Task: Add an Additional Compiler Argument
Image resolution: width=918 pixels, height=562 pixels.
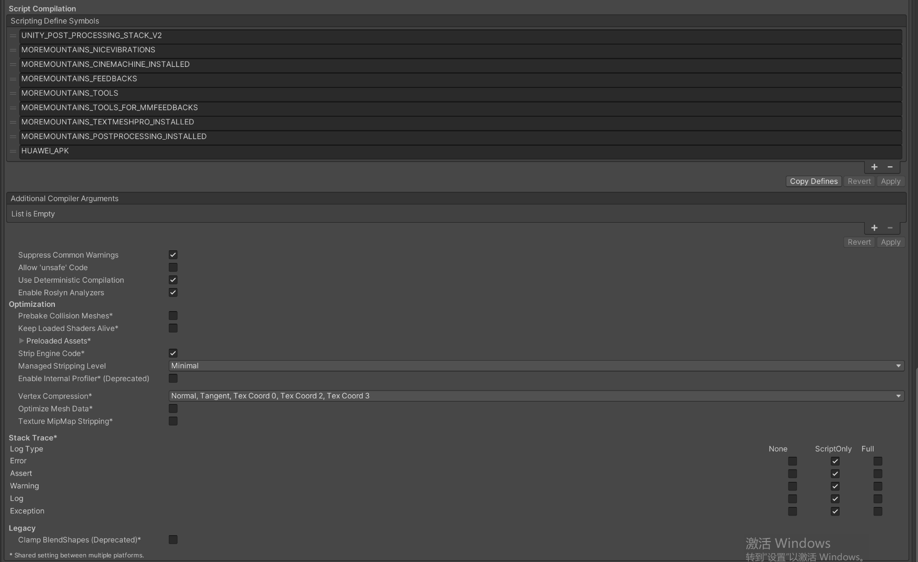Action: pos(874,227)
